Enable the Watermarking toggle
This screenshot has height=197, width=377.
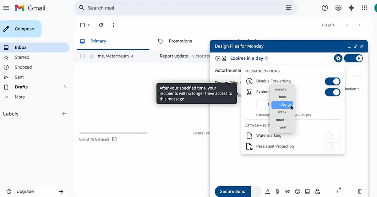pos(332,136)
